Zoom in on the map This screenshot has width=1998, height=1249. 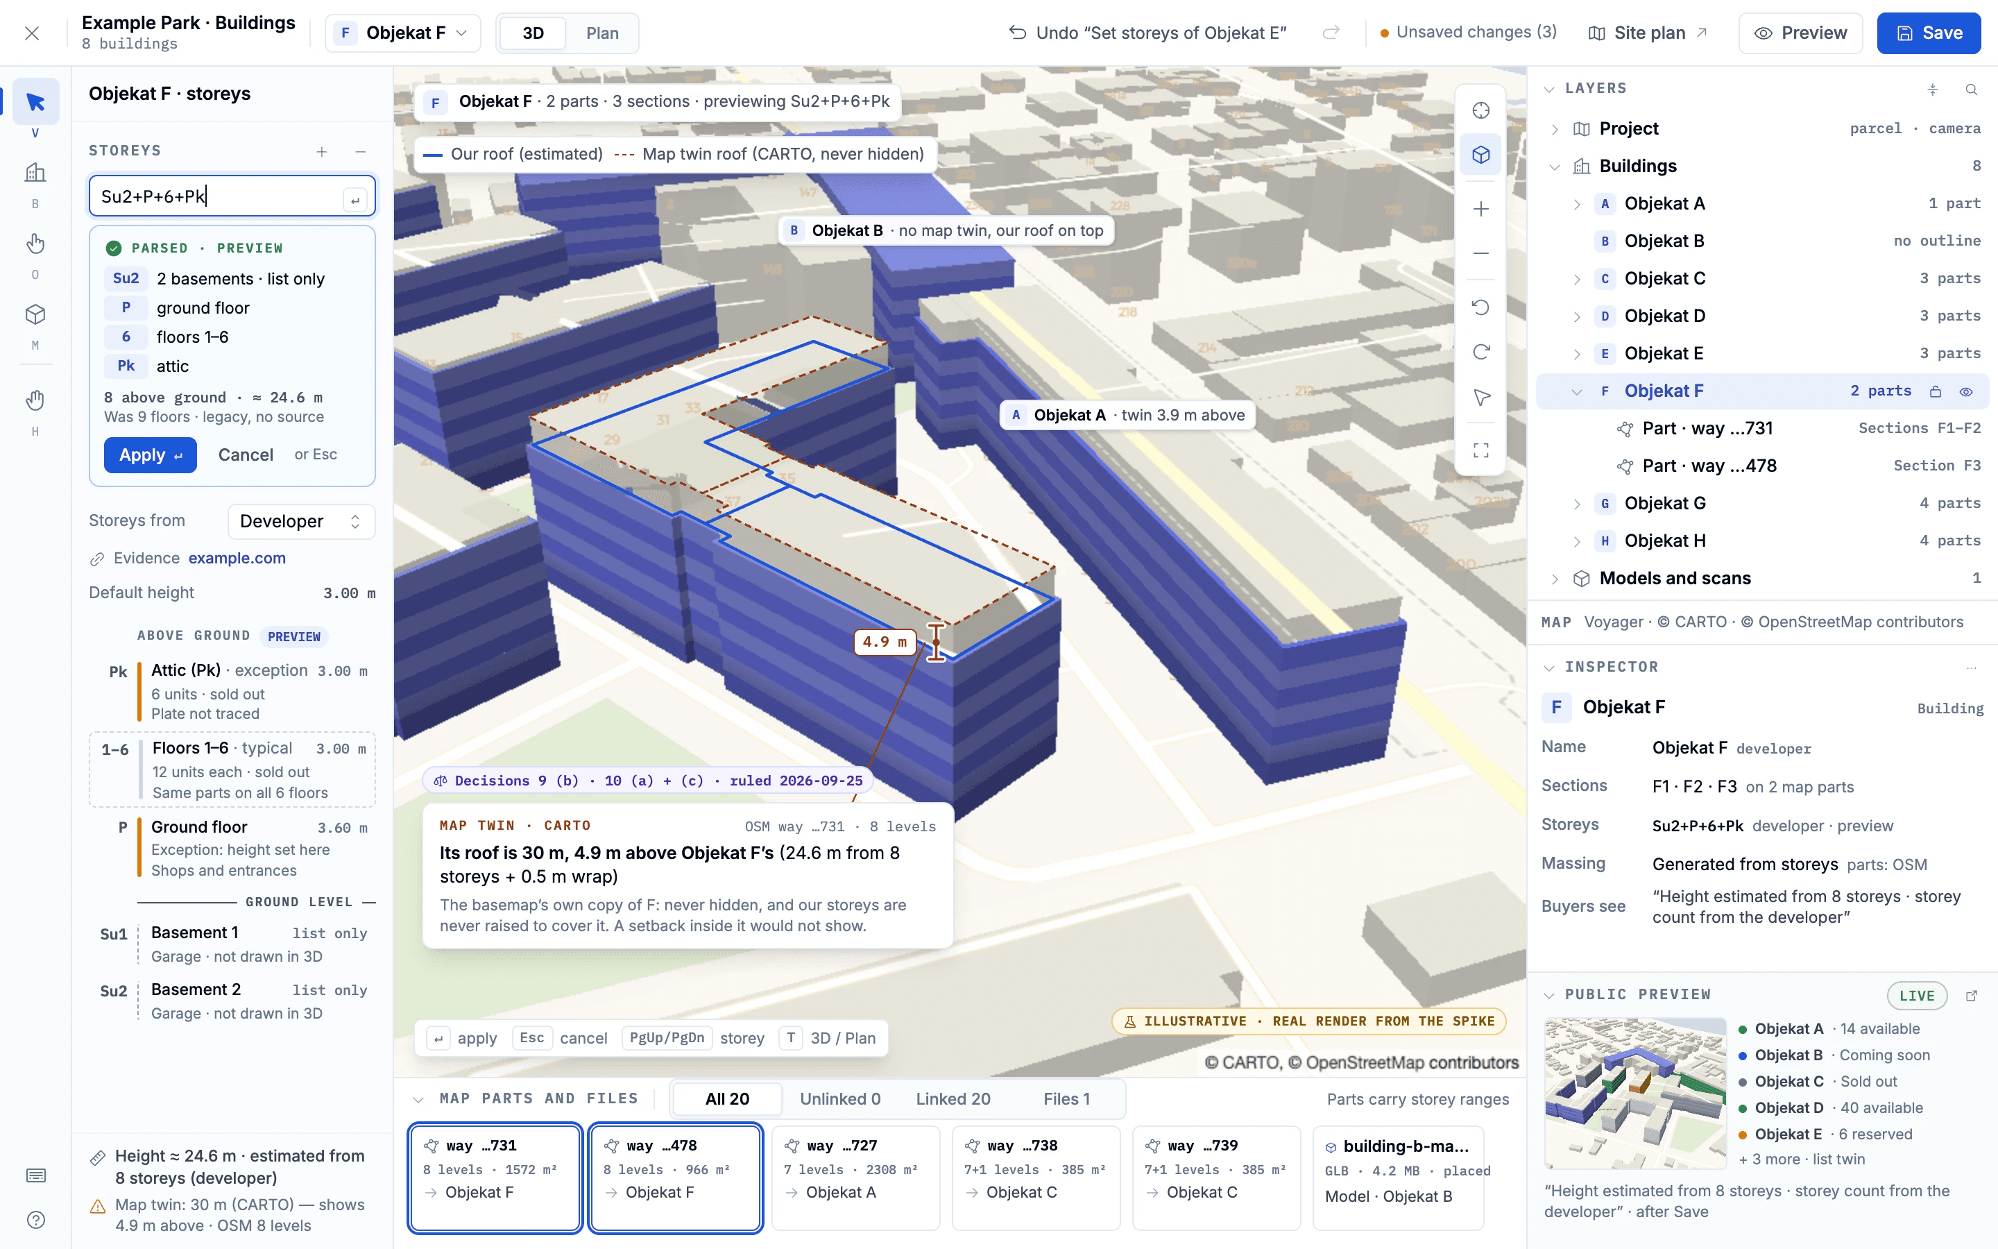(1481, 209)
